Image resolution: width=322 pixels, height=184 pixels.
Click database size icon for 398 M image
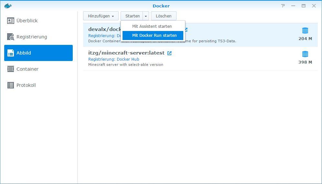(305, 54)
